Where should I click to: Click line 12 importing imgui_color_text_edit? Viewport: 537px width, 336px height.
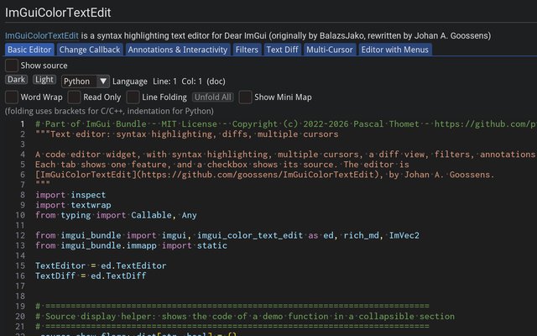[227, 235]
